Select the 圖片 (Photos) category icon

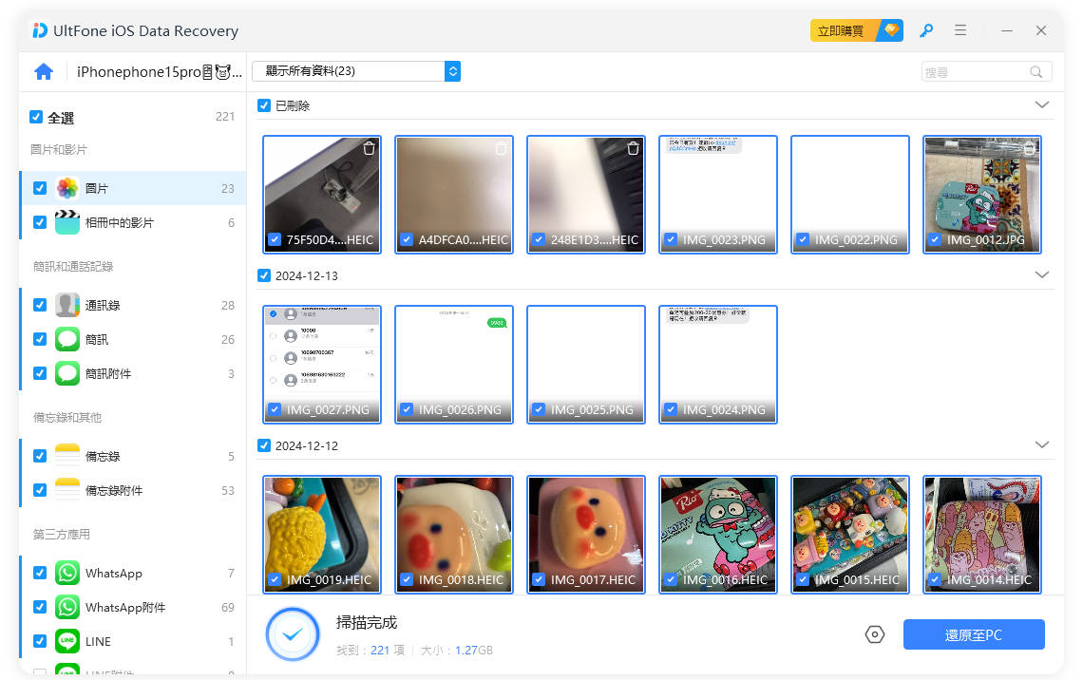pos(66,188)
